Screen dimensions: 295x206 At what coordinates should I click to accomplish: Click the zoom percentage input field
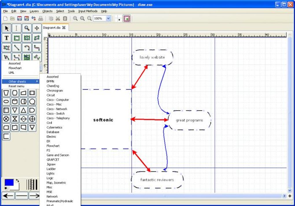(100, 18)
